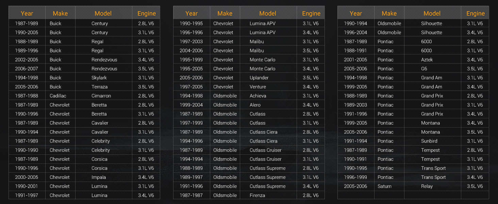Select the 1988-1991 year cell
Viewport: 498px width, 204px height.
coord(356,51)
